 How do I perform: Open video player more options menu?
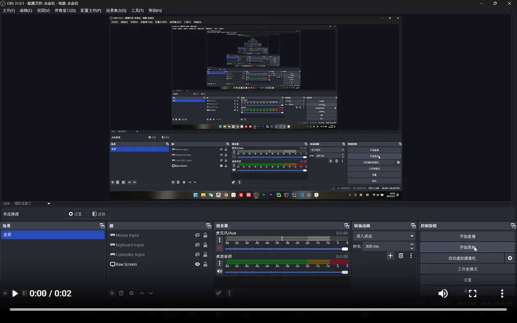click(502, 293)
